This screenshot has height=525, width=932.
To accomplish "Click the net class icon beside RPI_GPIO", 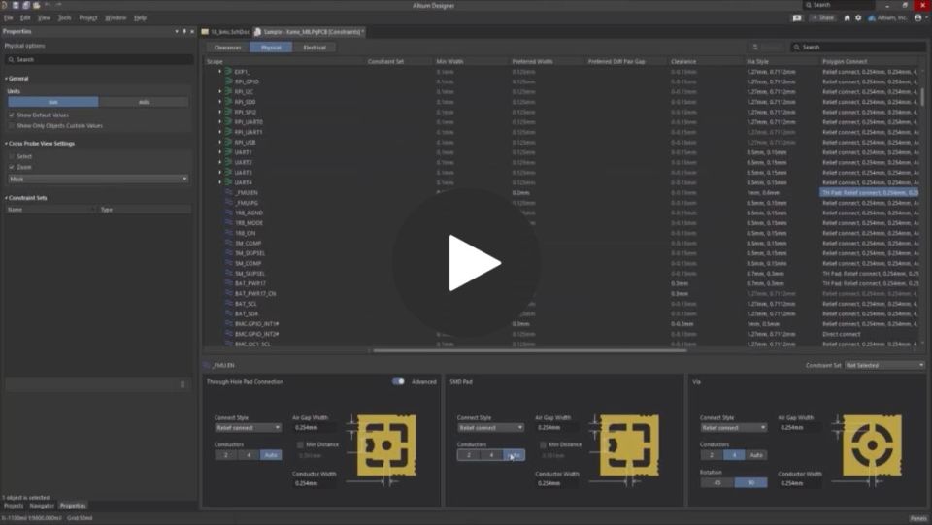I will pos(228,82).
